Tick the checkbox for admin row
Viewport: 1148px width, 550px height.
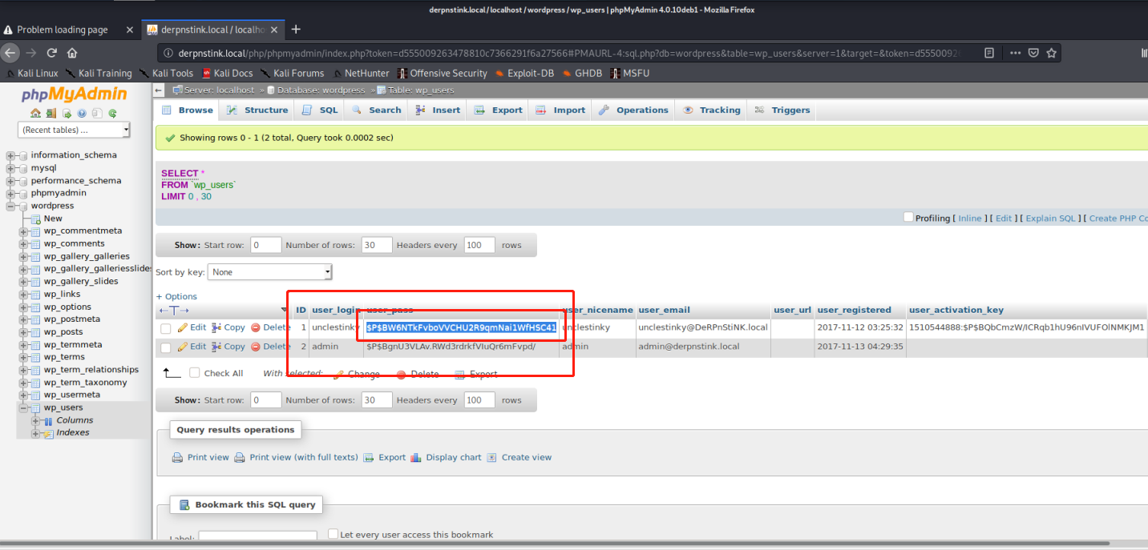tap(166, 347)
